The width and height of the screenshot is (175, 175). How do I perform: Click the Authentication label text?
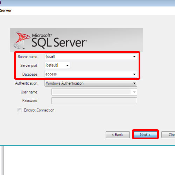coord(27,83)
